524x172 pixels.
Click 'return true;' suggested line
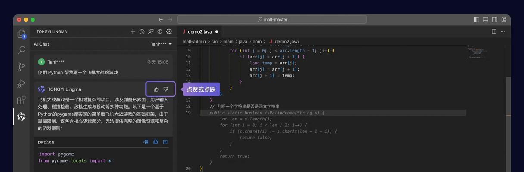point(234,156)
